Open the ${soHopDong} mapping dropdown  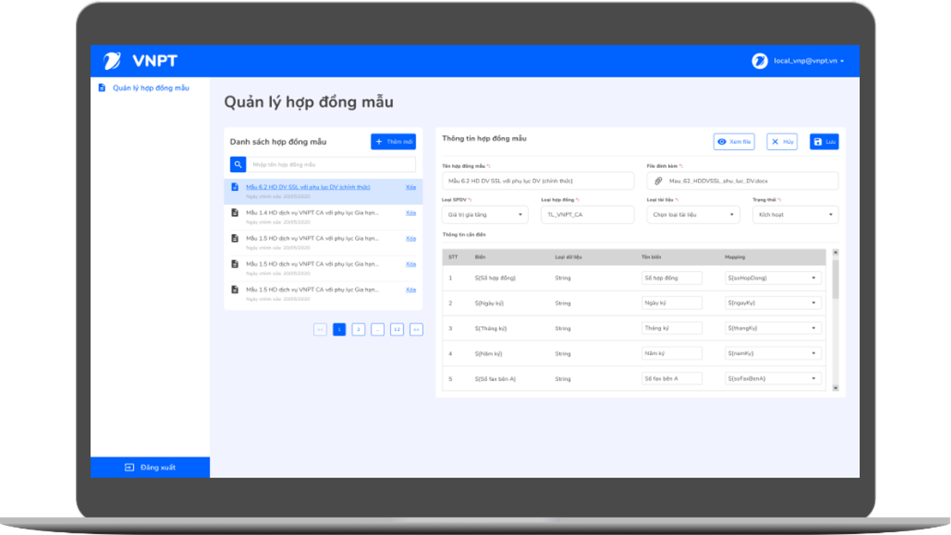pos(773,278)
